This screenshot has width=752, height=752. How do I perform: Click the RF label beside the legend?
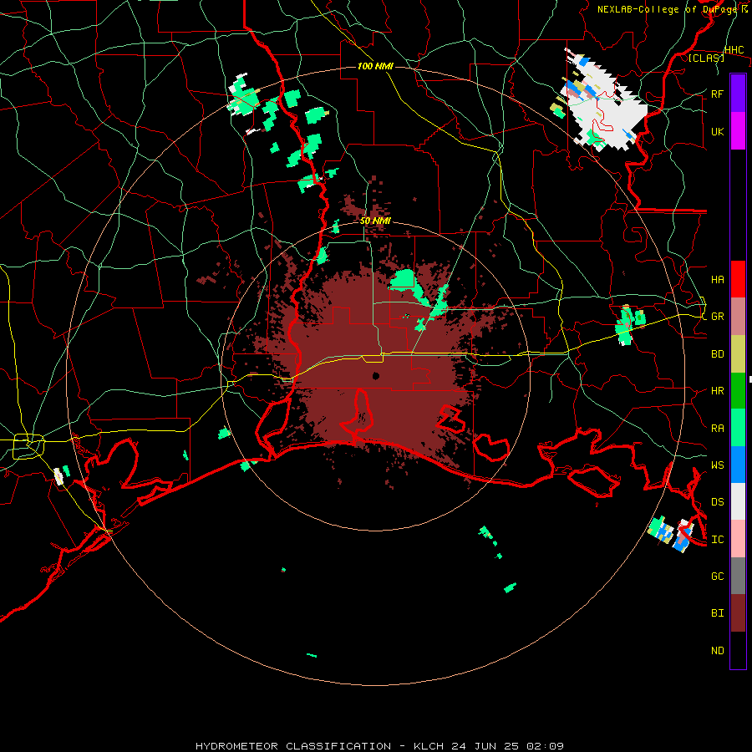click(718, 94)
